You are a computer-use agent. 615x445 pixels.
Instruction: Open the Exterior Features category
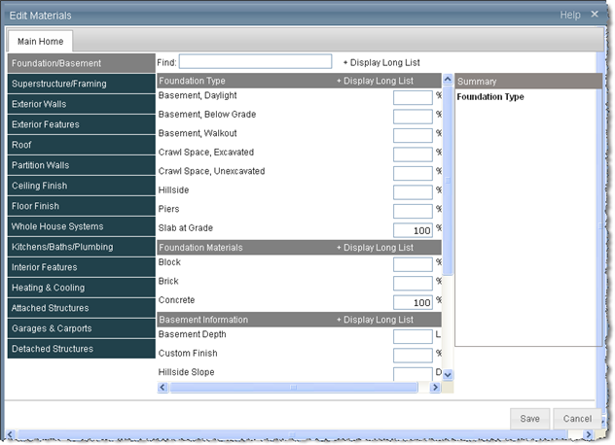point(81,124)
